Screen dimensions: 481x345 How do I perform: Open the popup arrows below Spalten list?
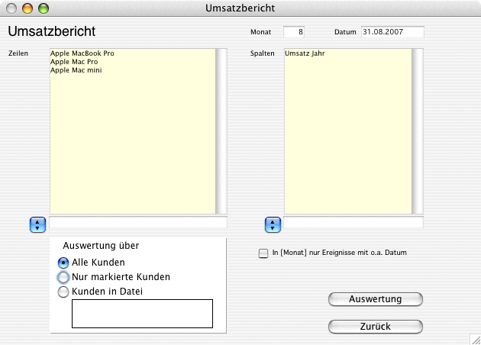(273, 224)
